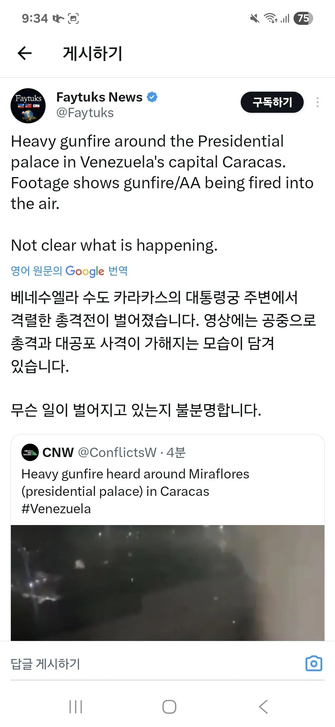Open the #Venezuela hashtag in quote
Viewport: 335px width, 727px height.
click(x=56, y=509)
